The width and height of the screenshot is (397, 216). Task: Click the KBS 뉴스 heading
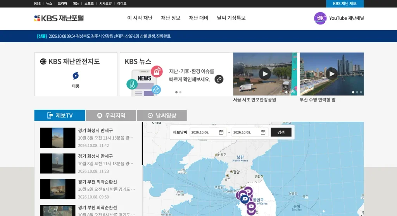click(138, 62)
